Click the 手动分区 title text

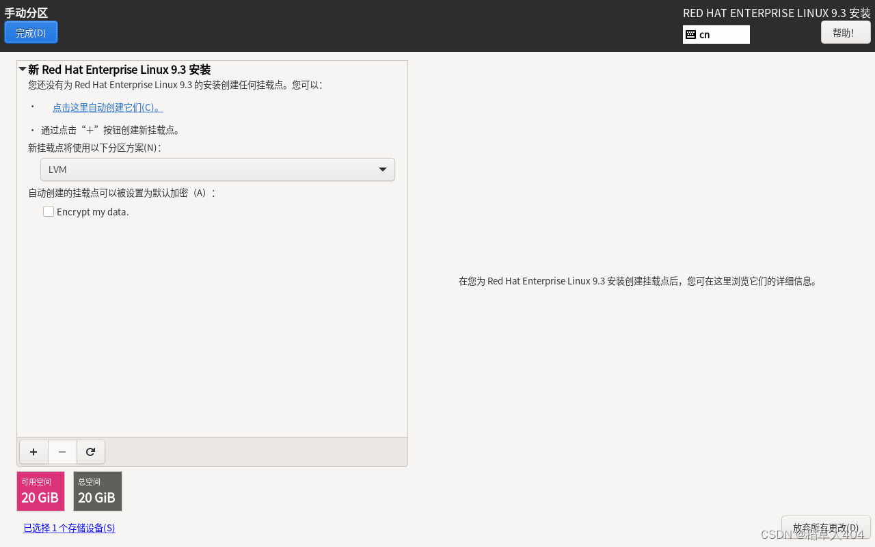[26, 12]
